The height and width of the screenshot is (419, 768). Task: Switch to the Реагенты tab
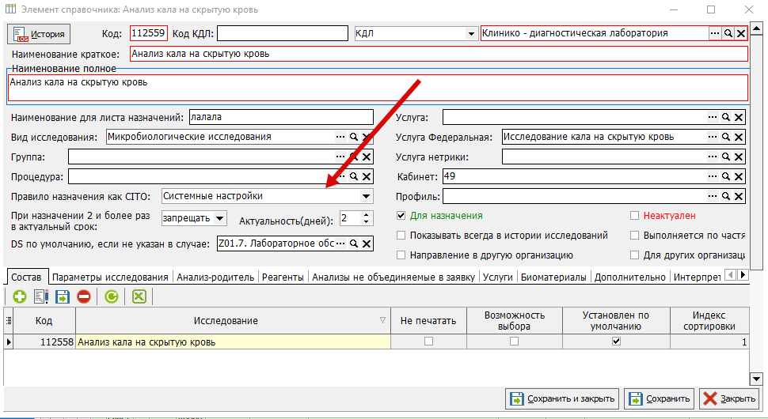pos(283,277)
